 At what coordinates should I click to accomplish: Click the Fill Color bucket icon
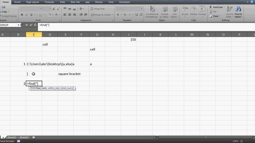(x=49, y=15)
